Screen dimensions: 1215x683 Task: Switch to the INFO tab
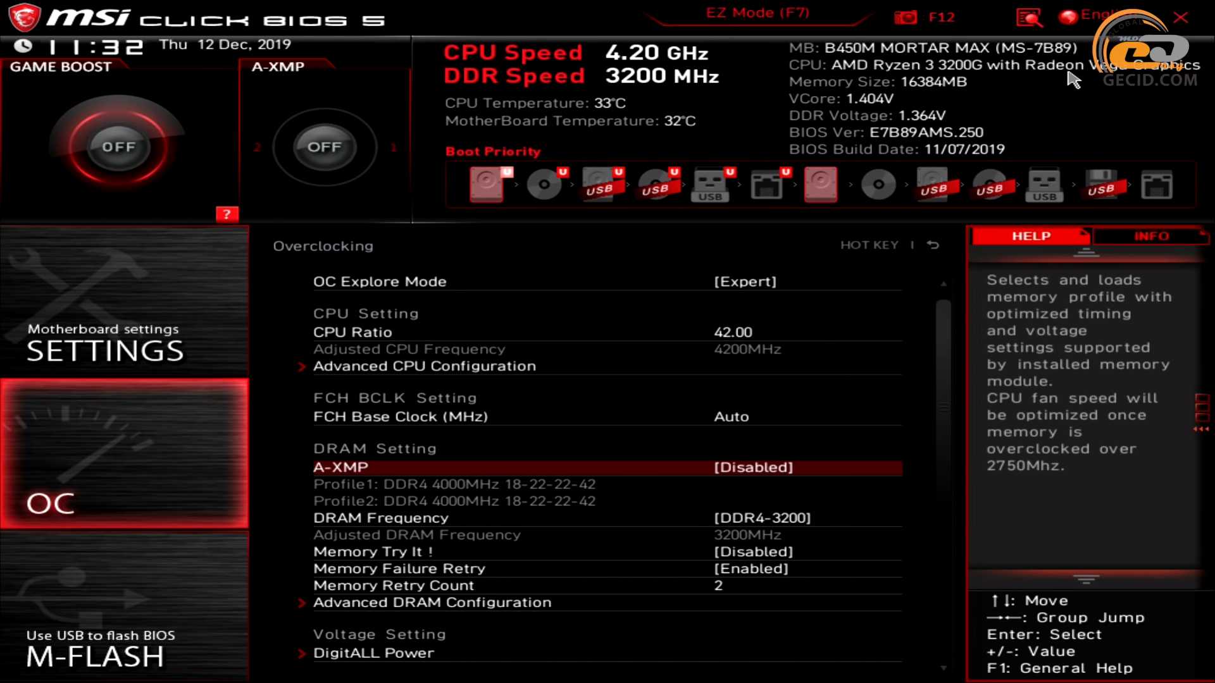[1151, 236]
